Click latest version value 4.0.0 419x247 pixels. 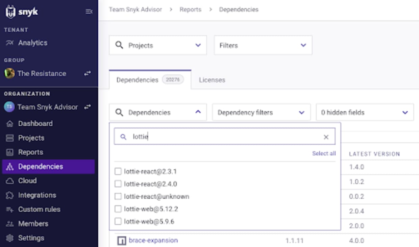[356, 241]
